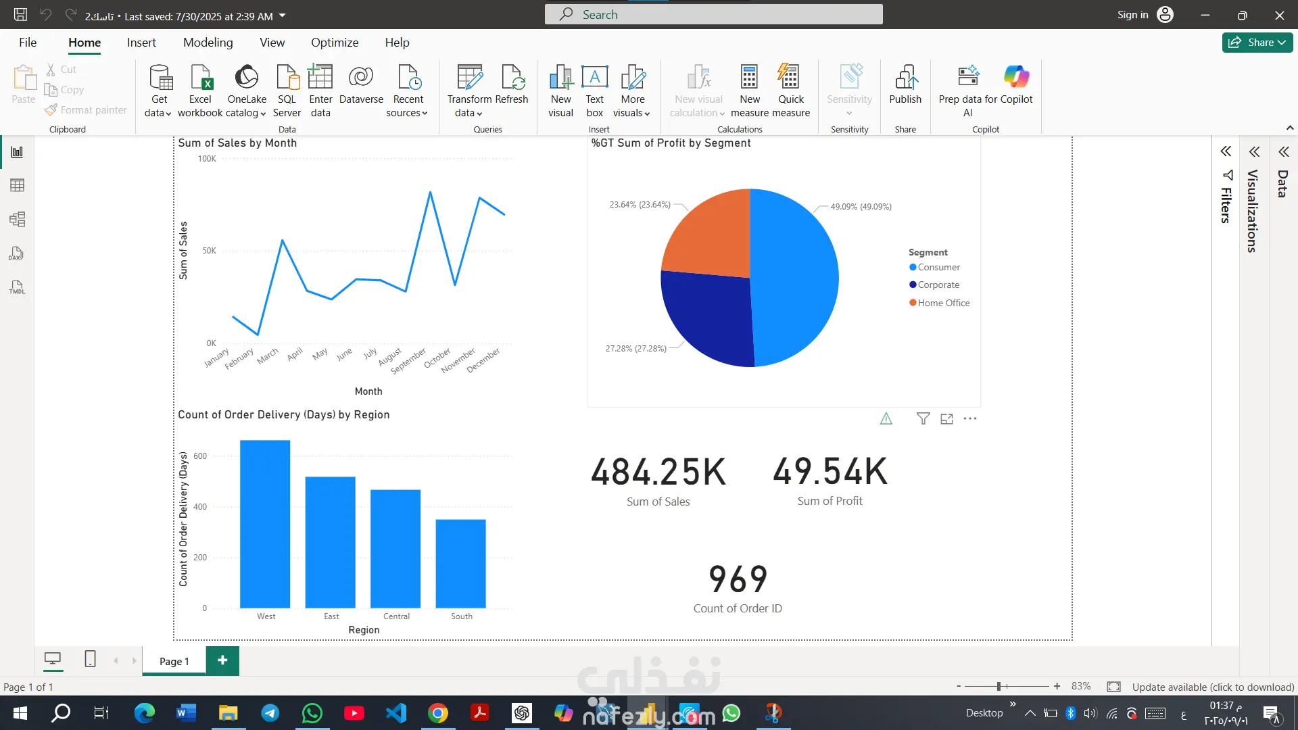Click the Publish icon in ribbon
1298x730 pixels.
[x=905, y=78]
